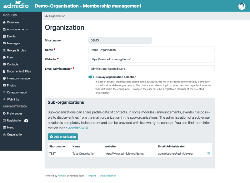250x183 pixels.
Task: Select Organization in the sidebar
Action: point(15,135)
